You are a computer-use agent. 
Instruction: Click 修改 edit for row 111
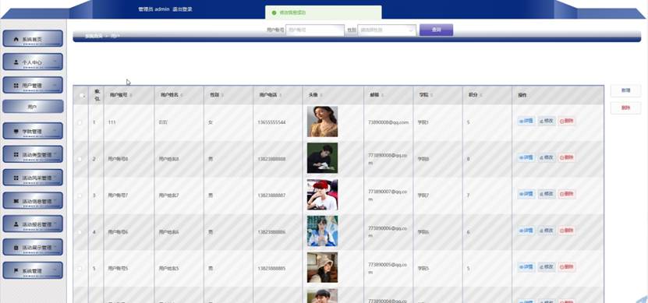point(547,121)
